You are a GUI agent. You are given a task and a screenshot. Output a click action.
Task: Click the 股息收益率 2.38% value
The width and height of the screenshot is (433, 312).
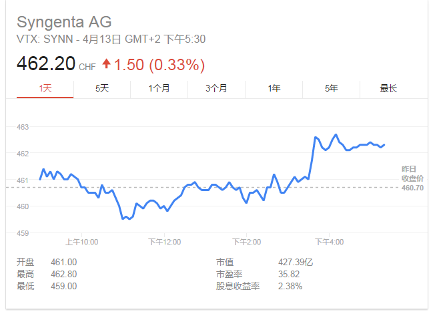pos(290,286)
